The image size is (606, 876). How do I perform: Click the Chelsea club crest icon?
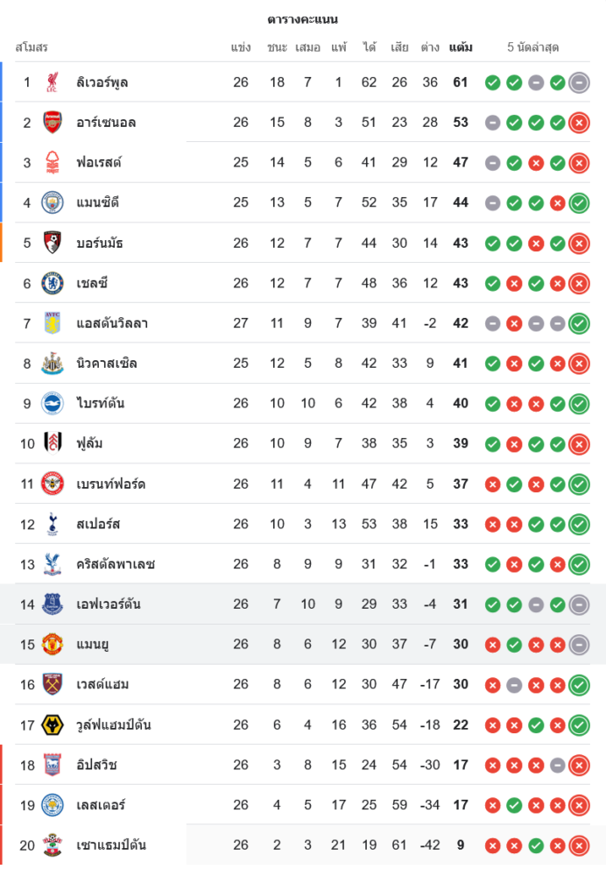(x=53, y=283)
